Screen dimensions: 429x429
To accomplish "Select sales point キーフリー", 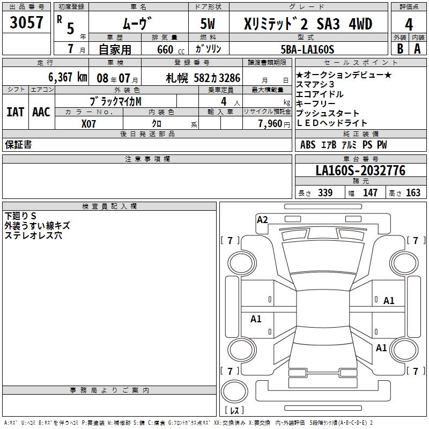I will [315, 103].
